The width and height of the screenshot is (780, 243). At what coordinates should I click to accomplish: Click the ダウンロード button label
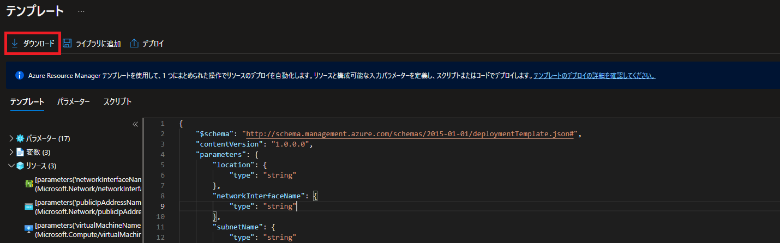pos(39,44)
